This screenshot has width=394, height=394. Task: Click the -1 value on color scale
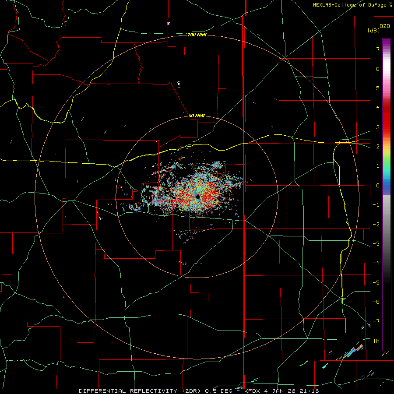pos(376,205)
